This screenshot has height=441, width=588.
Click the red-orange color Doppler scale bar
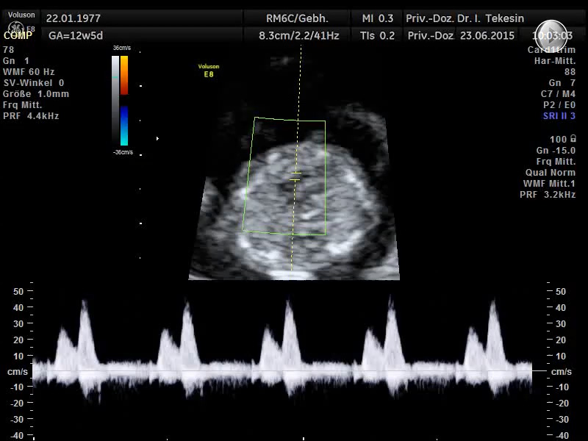coord(124,75)
